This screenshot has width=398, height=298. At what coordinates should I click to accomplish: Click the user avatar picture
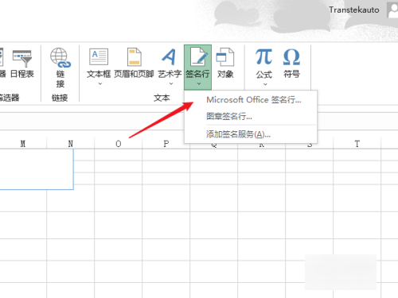point(392,10)
